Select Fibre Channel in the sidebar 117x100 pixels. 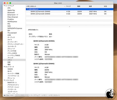click(13, 17)
